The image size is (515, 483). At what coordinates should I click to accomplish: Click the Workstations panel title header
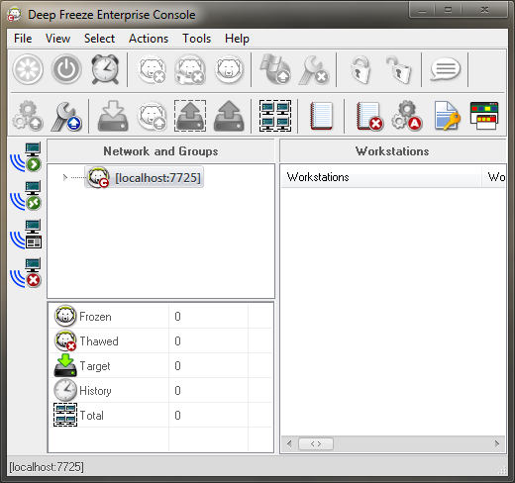tap(392, 151)
